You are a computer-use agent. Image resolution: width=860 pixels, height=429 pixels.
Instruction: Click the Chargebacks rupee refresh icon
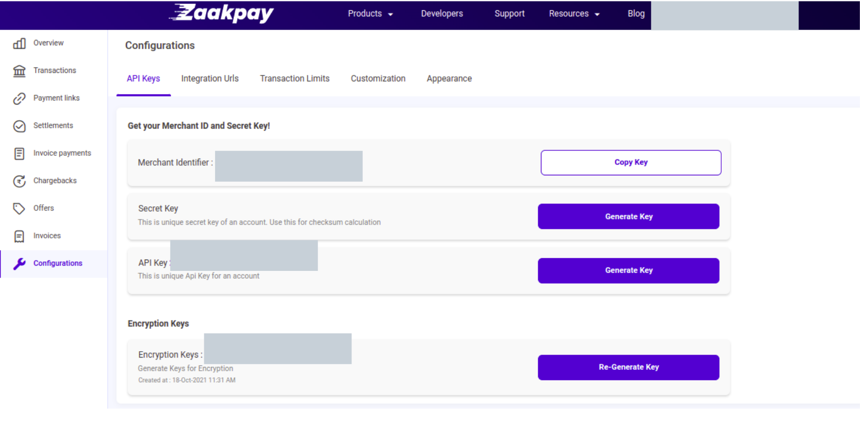coord(19,181)
